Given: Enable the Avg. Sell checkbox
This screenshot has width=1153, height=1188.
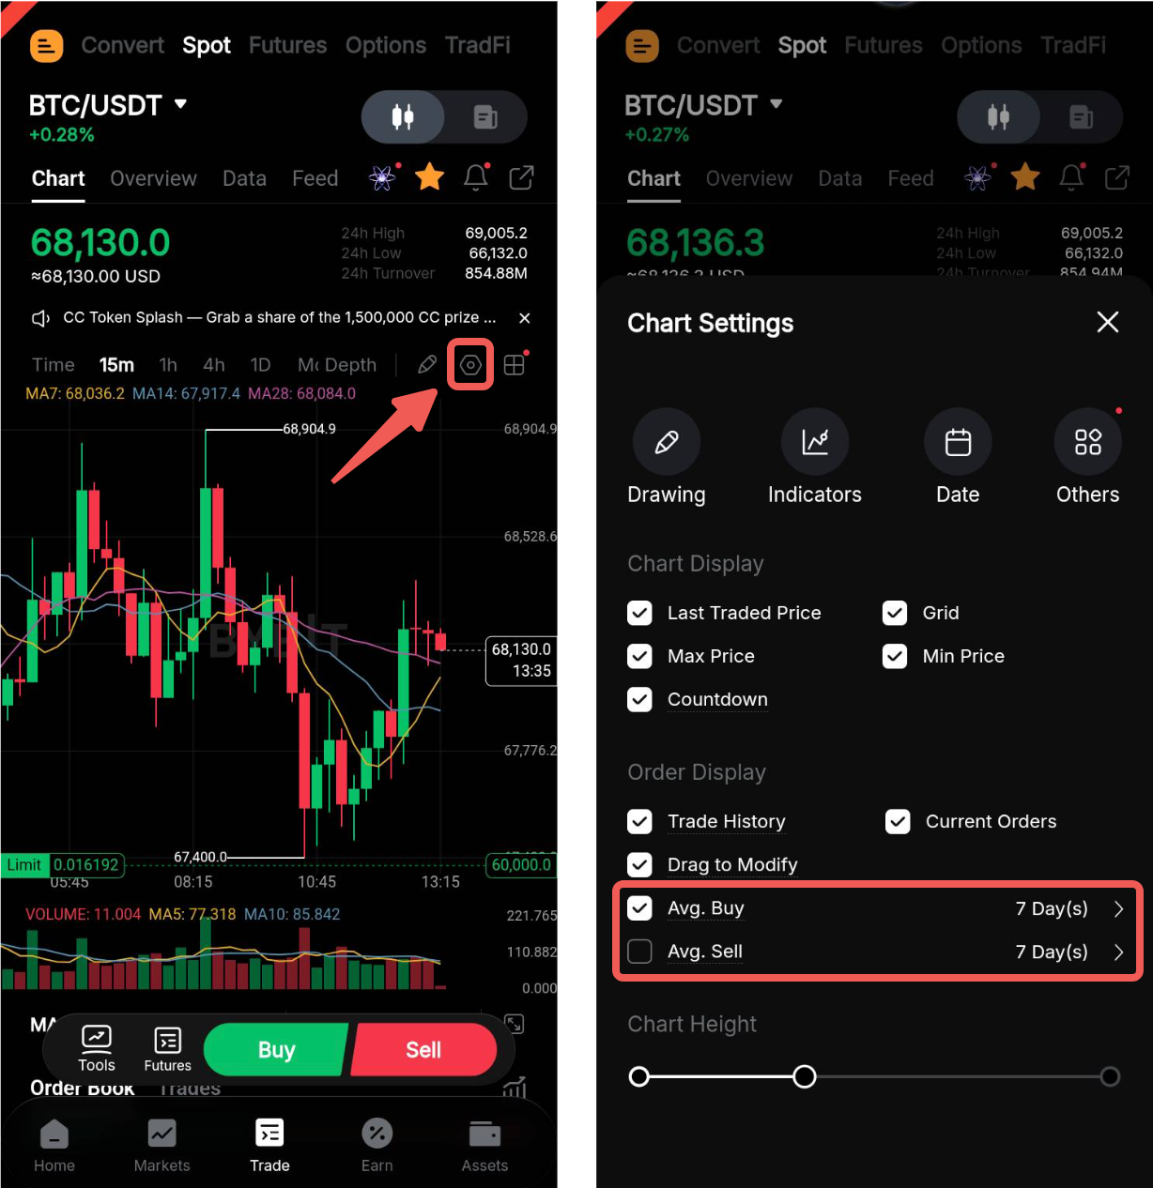Looking at the screenshot, I should [639, 952].
